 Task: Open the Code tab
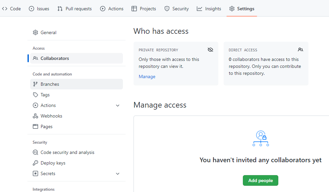click(11, 9)
